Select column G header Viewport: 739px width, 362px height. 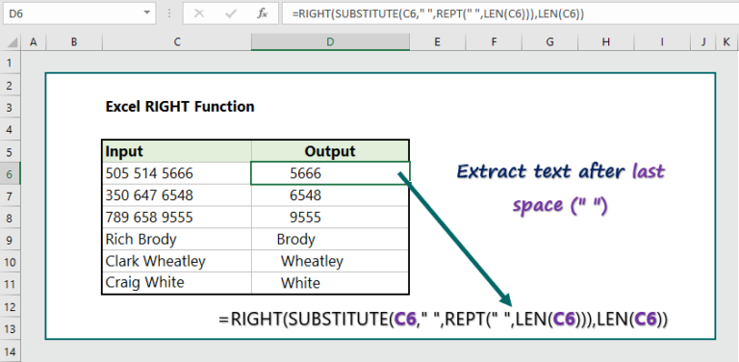coord(550,42)
